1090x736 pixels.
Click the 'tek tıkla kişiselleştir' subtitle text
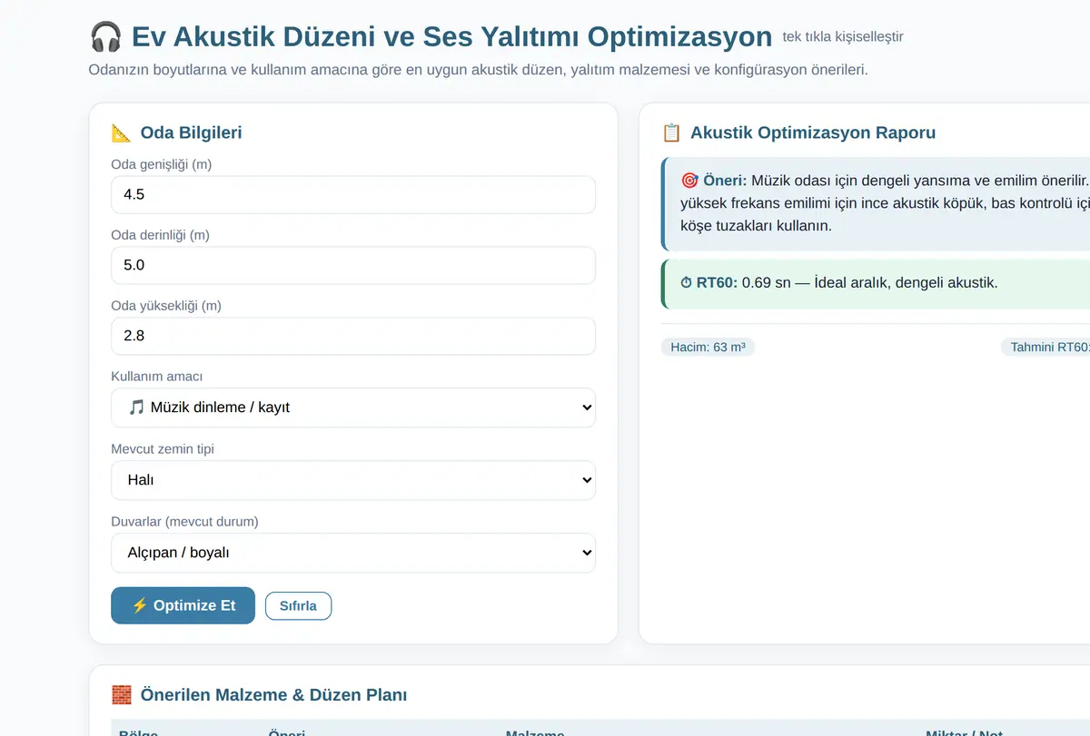tap(843, 37)
